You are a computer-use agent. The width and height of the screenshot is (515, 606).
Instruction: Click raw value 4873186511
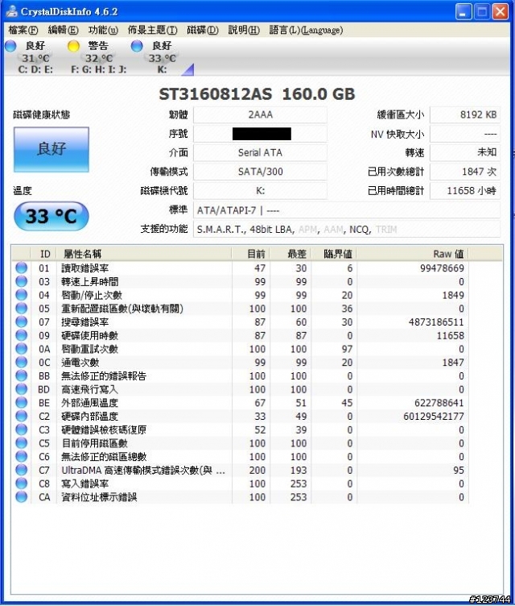pos(436,322)
